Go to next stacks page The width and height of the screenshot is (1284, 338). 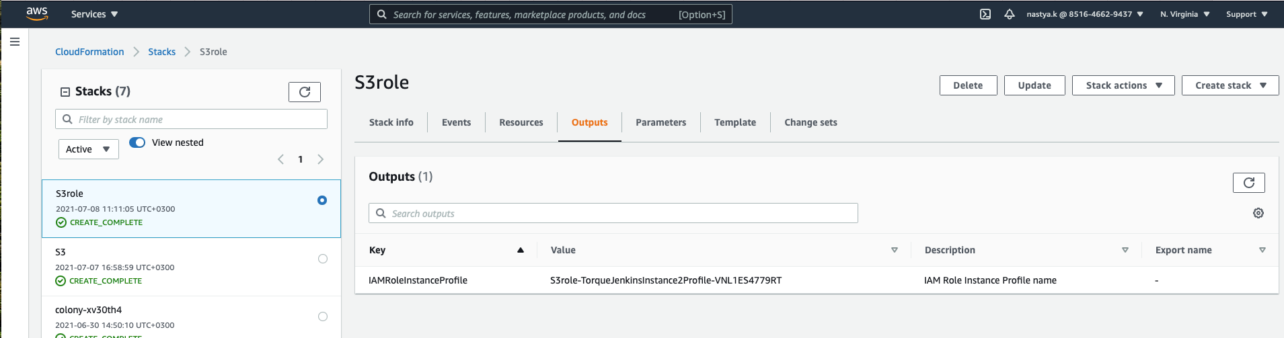pyautogui.click(x=321, y=159)
